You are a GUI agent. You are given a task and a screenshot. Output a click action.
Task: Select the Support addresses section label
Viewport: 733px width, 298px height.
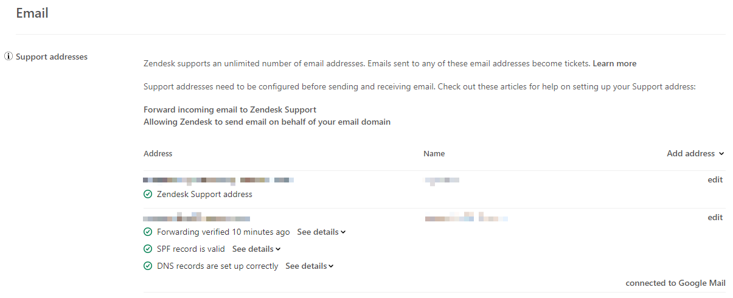tap(52, 57)
